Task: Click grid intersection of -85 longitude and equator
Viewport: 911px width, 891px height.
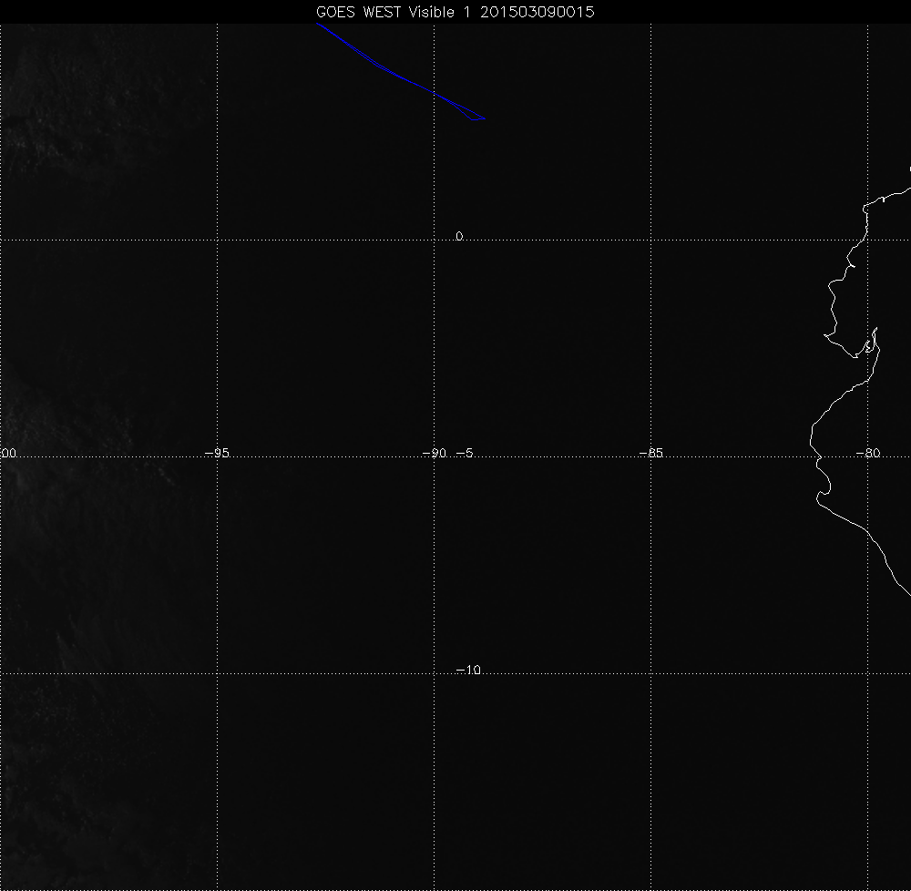Action: tap(651, 241)
